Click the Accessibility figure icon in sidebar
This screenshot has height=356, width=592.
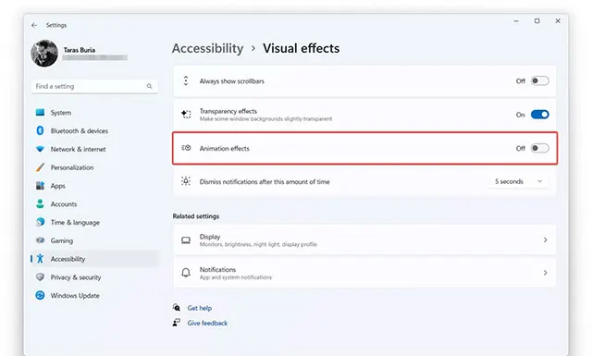pos(40,259)
